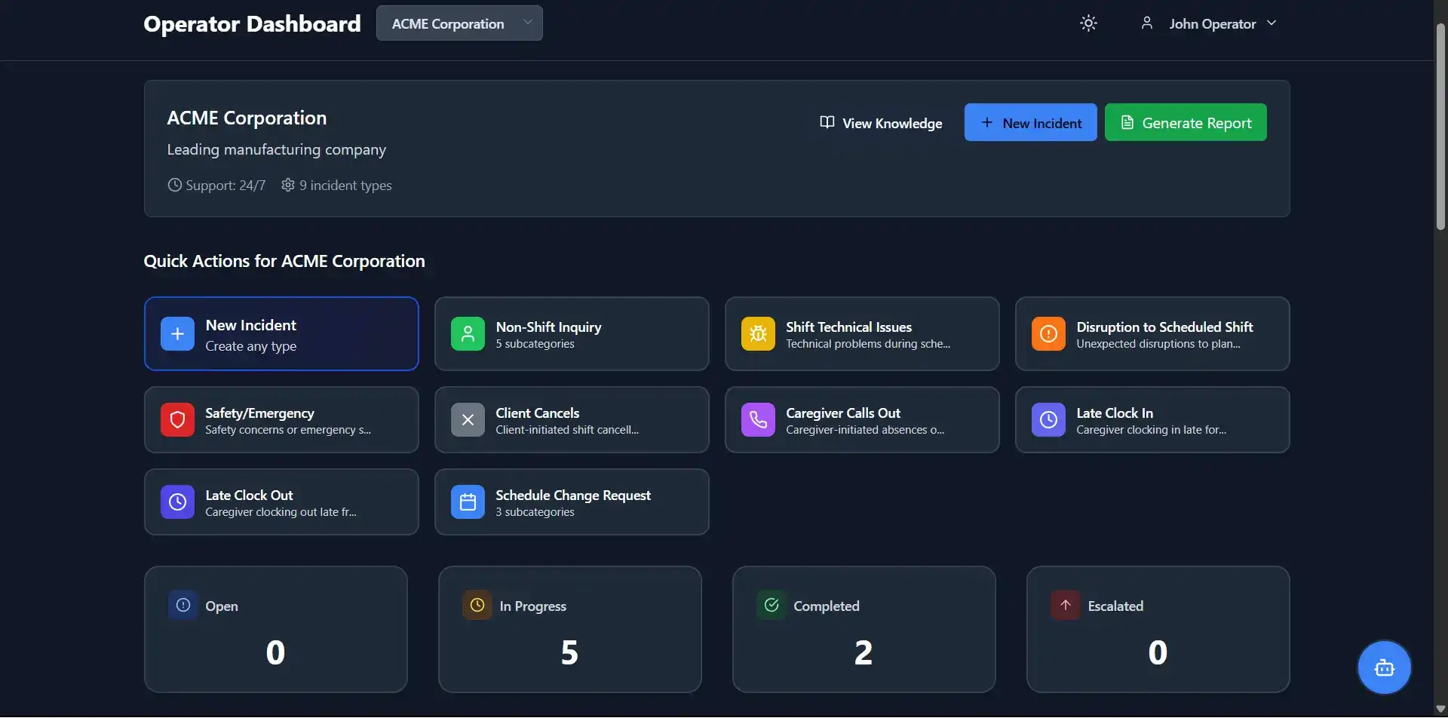
Task: Select the calendar Schedule Change Request icon
Action: click(x=468, y=502)
